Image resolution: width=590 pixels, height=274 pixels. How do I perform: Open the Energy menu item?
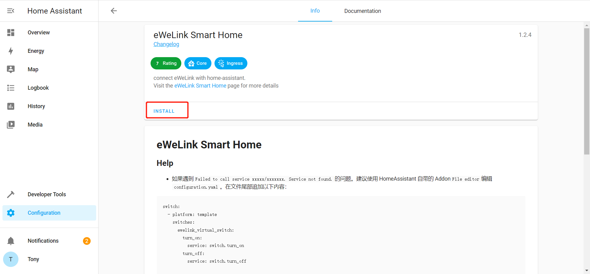coord(49,51)
